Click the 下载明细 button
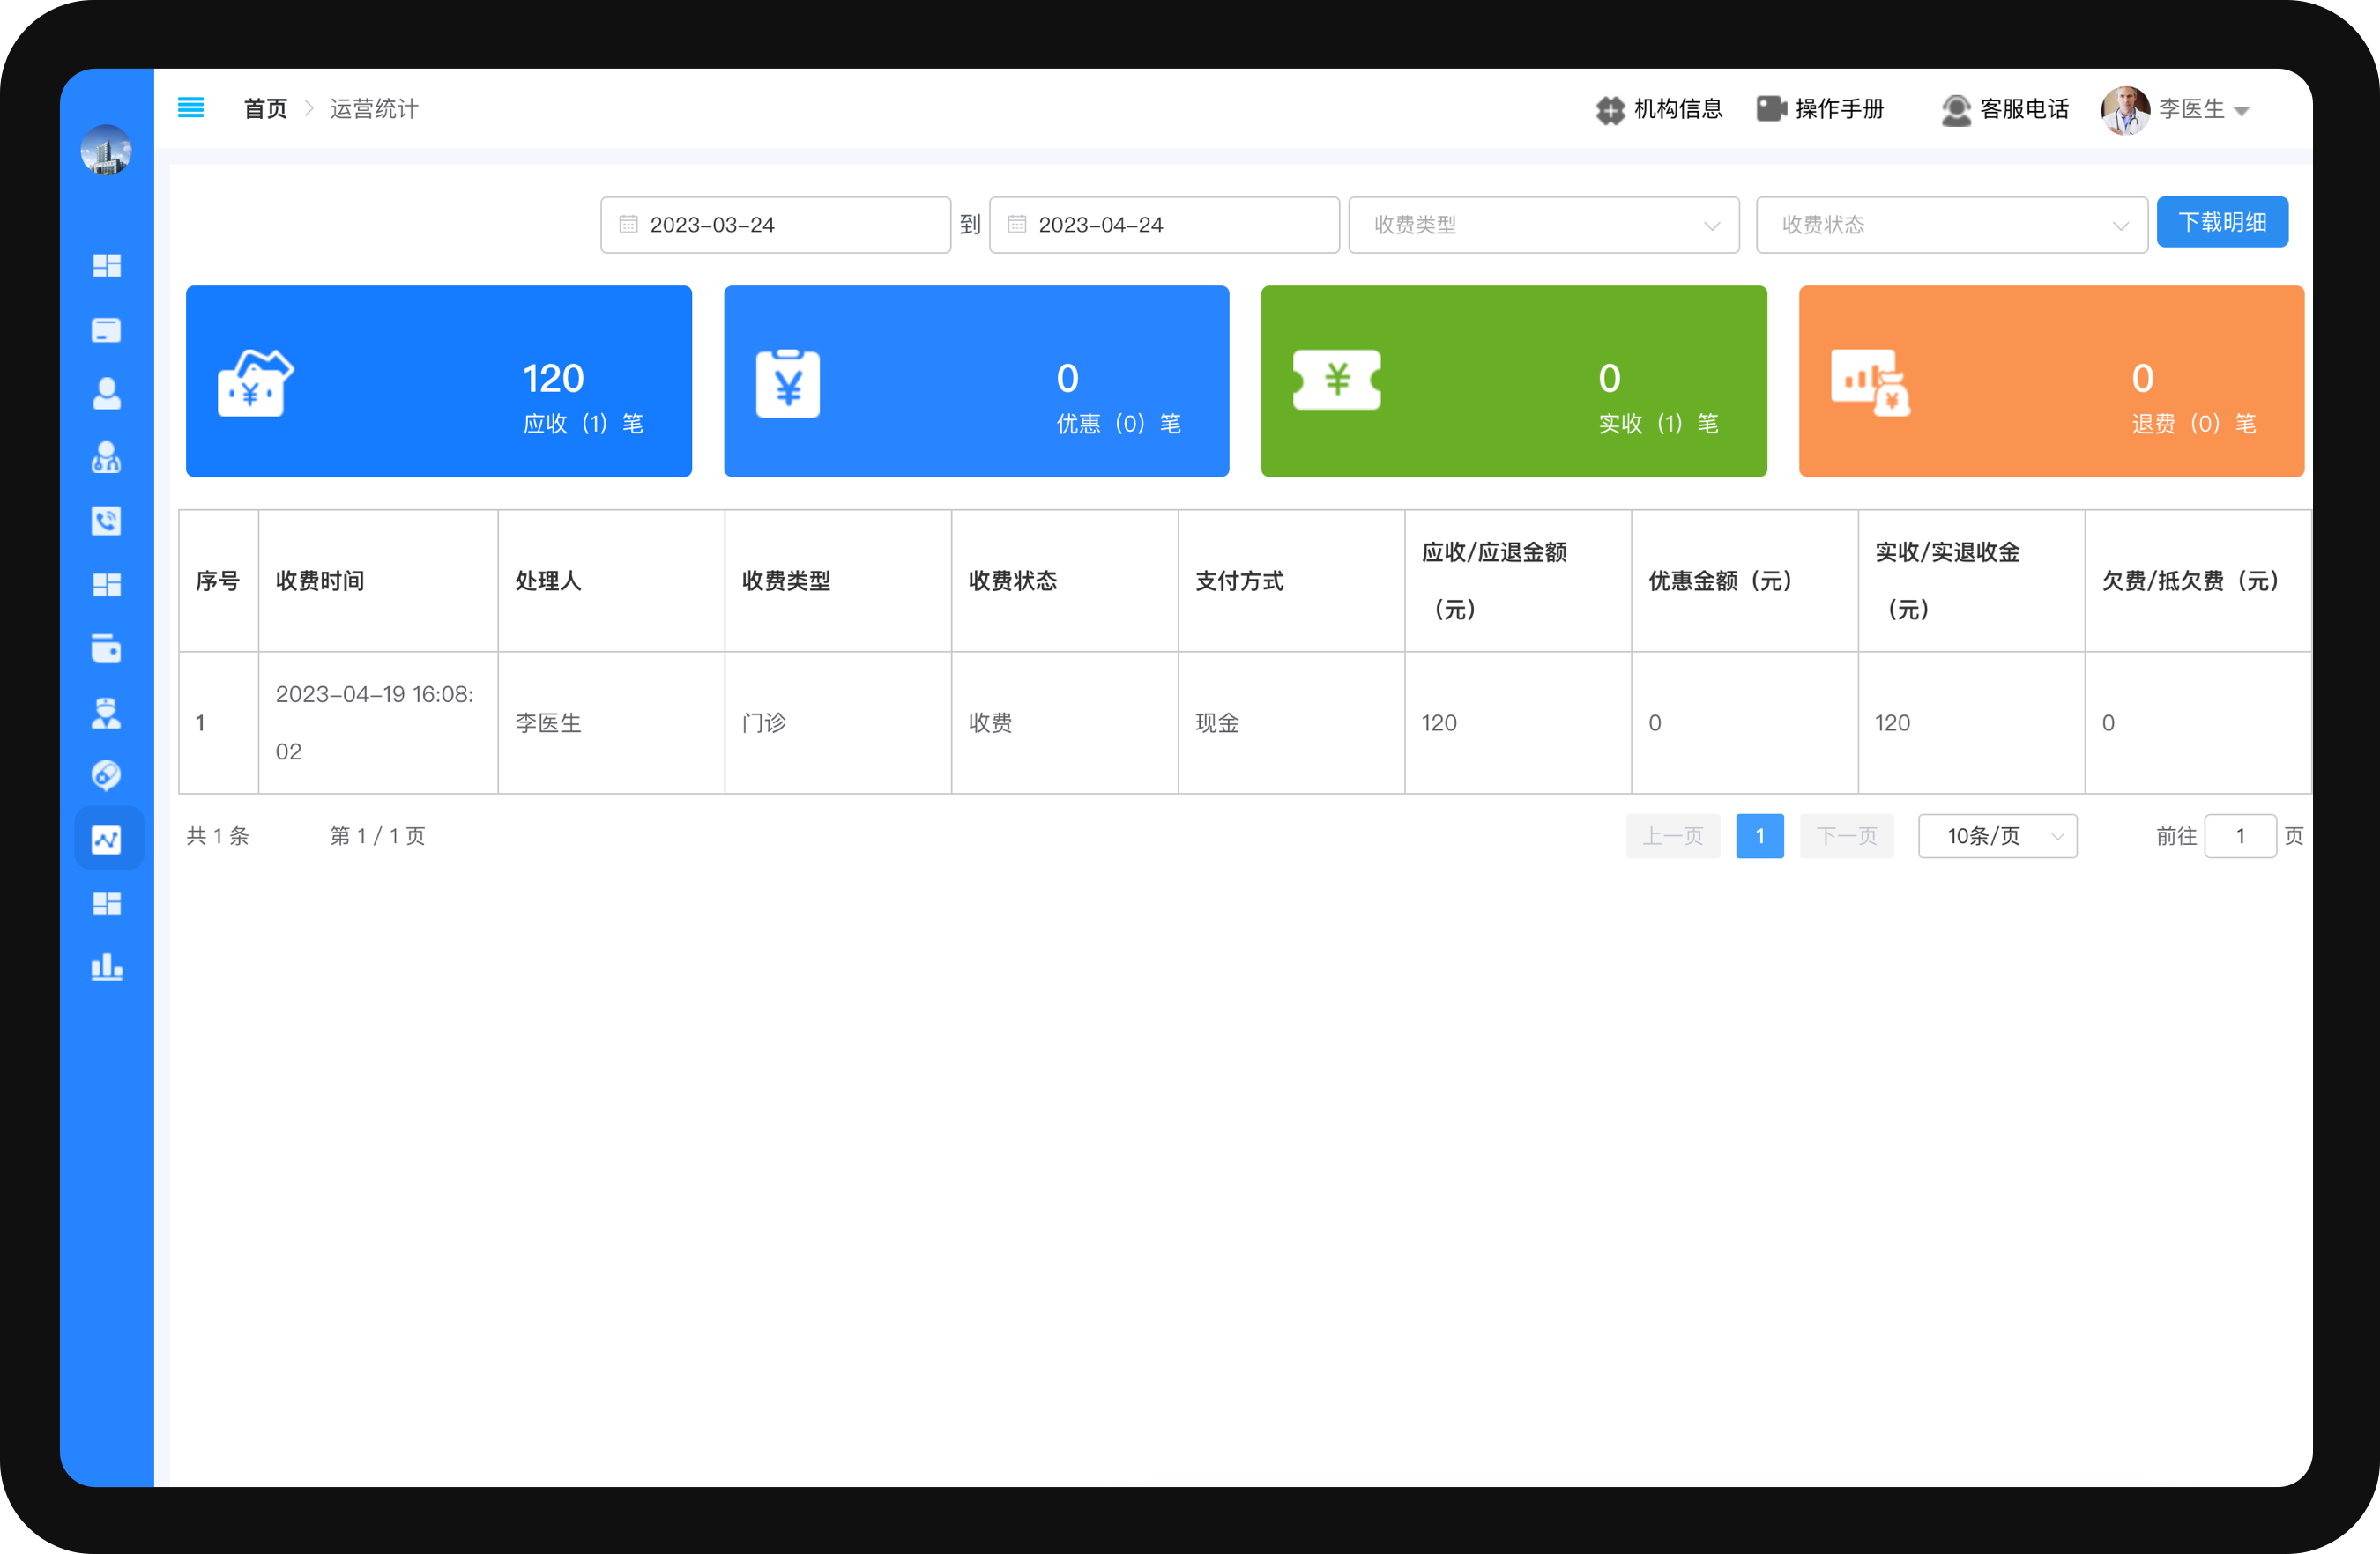The image size is (2380, 1554). 2221,222
